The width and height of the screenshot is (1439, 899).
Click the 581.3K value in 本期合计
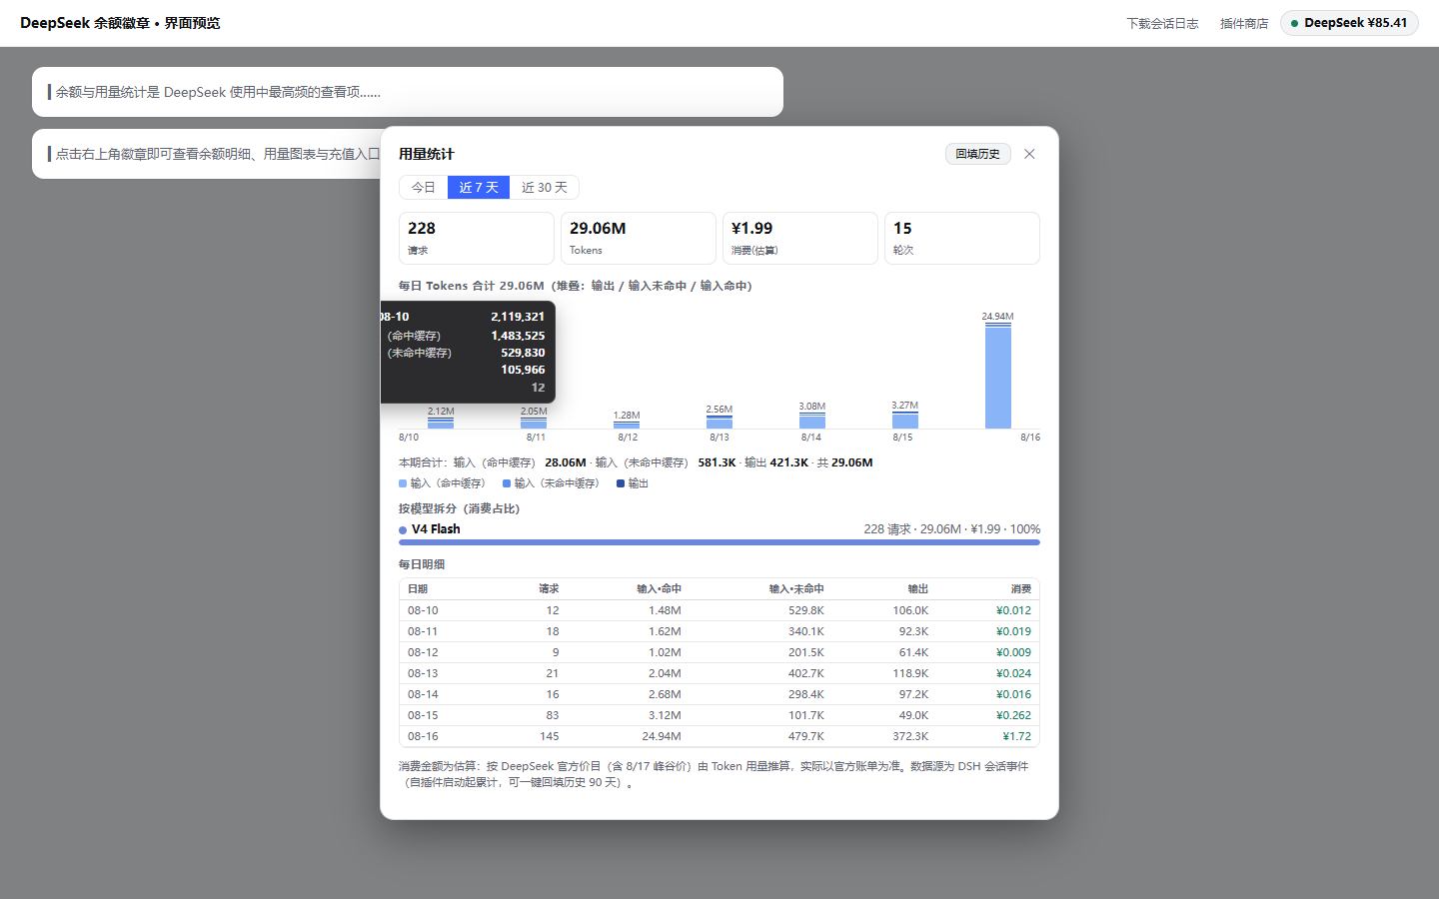pos(717,462)
